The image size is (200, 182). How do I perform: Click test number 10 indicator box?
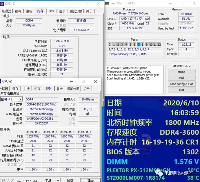coord(151,44)
